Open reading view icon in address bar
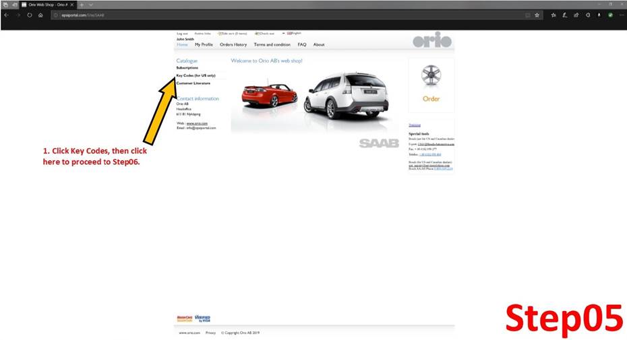The height and width of the screenshot is (340, 627). 527,15
